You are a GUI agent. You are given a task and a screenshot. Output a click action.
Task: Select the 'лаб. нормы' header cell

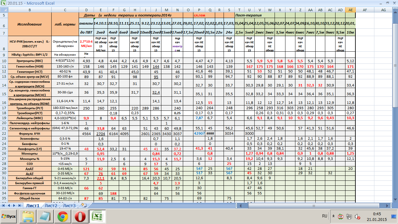click(65, 24)
